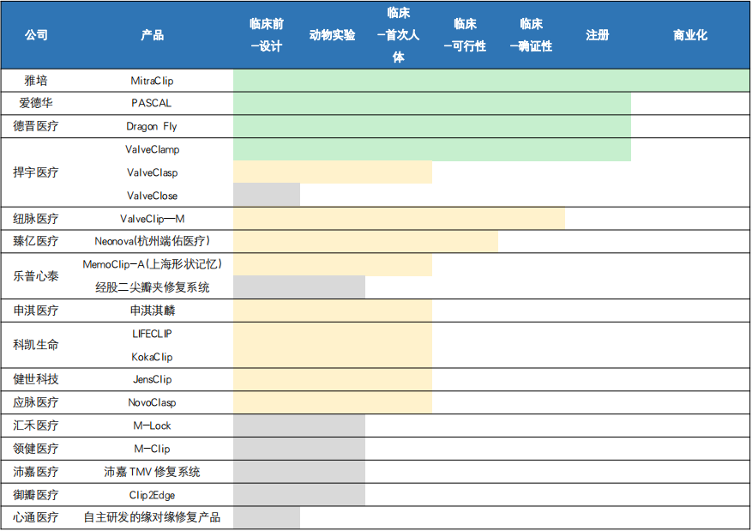Select the JensClip product cell
The height and width of the screenshot is (531, 752).
[152, 379]
